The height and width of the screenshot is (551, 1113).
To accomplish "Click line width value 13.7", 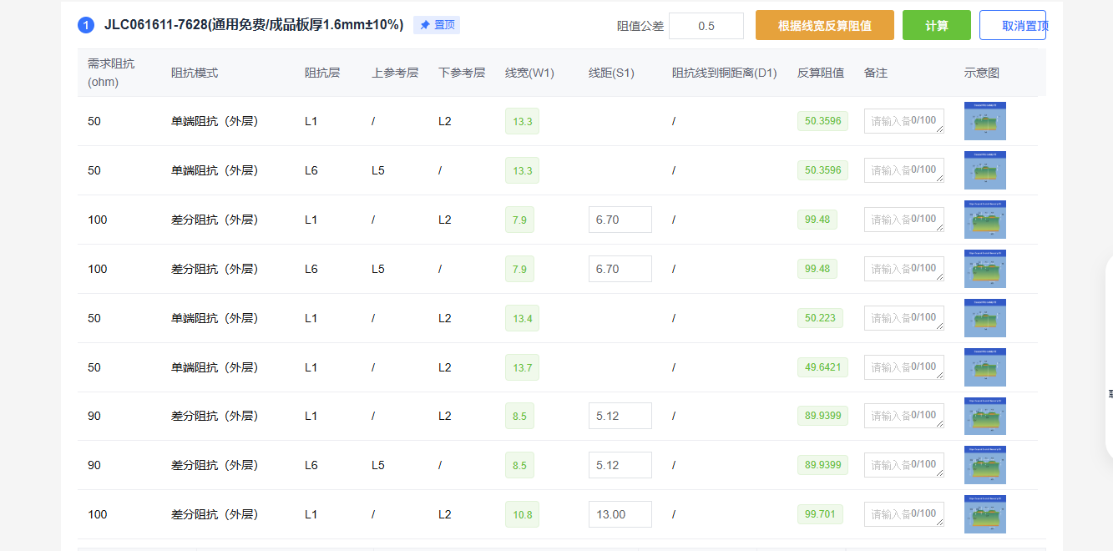I will (523, 367).
